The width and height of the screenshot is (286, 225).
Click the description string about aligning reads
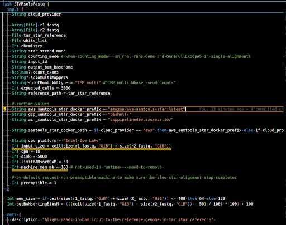(128, 220)
